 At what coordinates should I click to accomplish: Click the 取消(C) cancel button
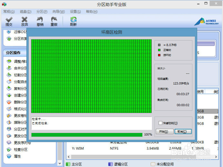[x=183, y=131]
